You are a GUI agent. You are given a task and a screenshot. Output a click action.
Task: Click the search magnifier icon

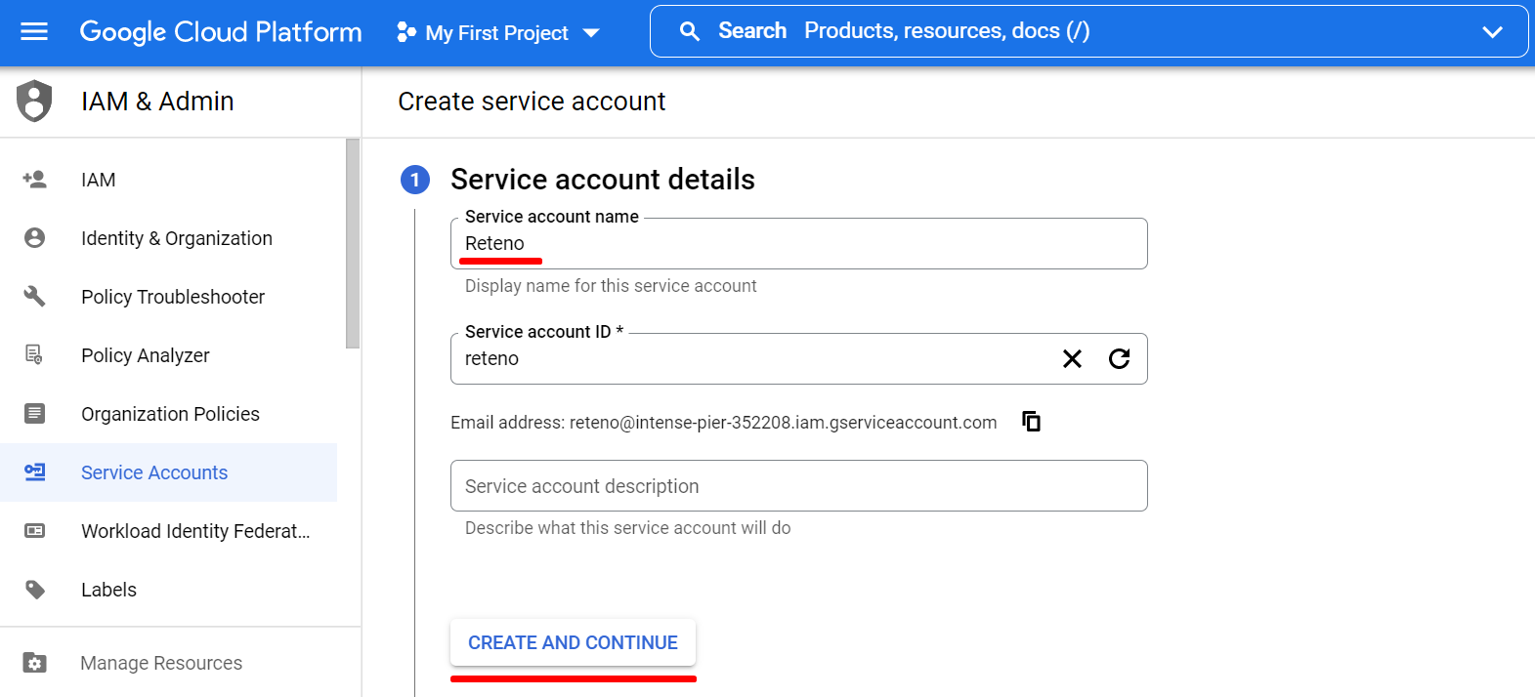pyautogui.click(x=690, y=31)
